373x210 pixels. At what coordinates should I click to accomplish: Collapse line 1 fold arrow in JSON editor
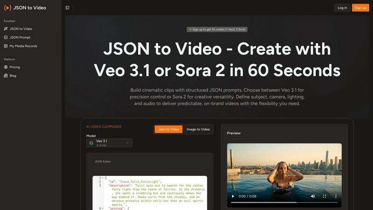(x=103, y=178)
